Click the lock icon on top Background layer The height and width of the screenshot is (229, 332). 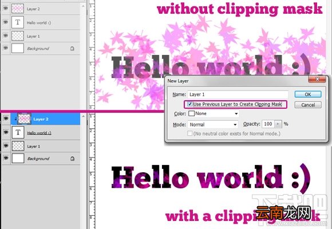72,49
